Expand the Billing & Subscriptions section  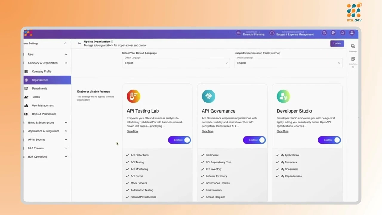pos(47,123)
